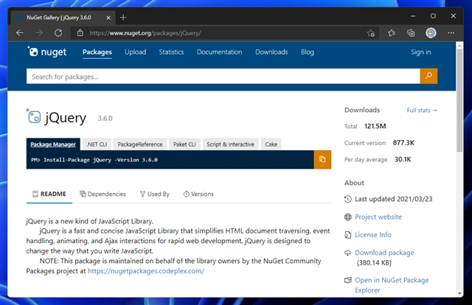Open License Info link
The height and width of the screenshot is (305, 472).
coord(373,234)
